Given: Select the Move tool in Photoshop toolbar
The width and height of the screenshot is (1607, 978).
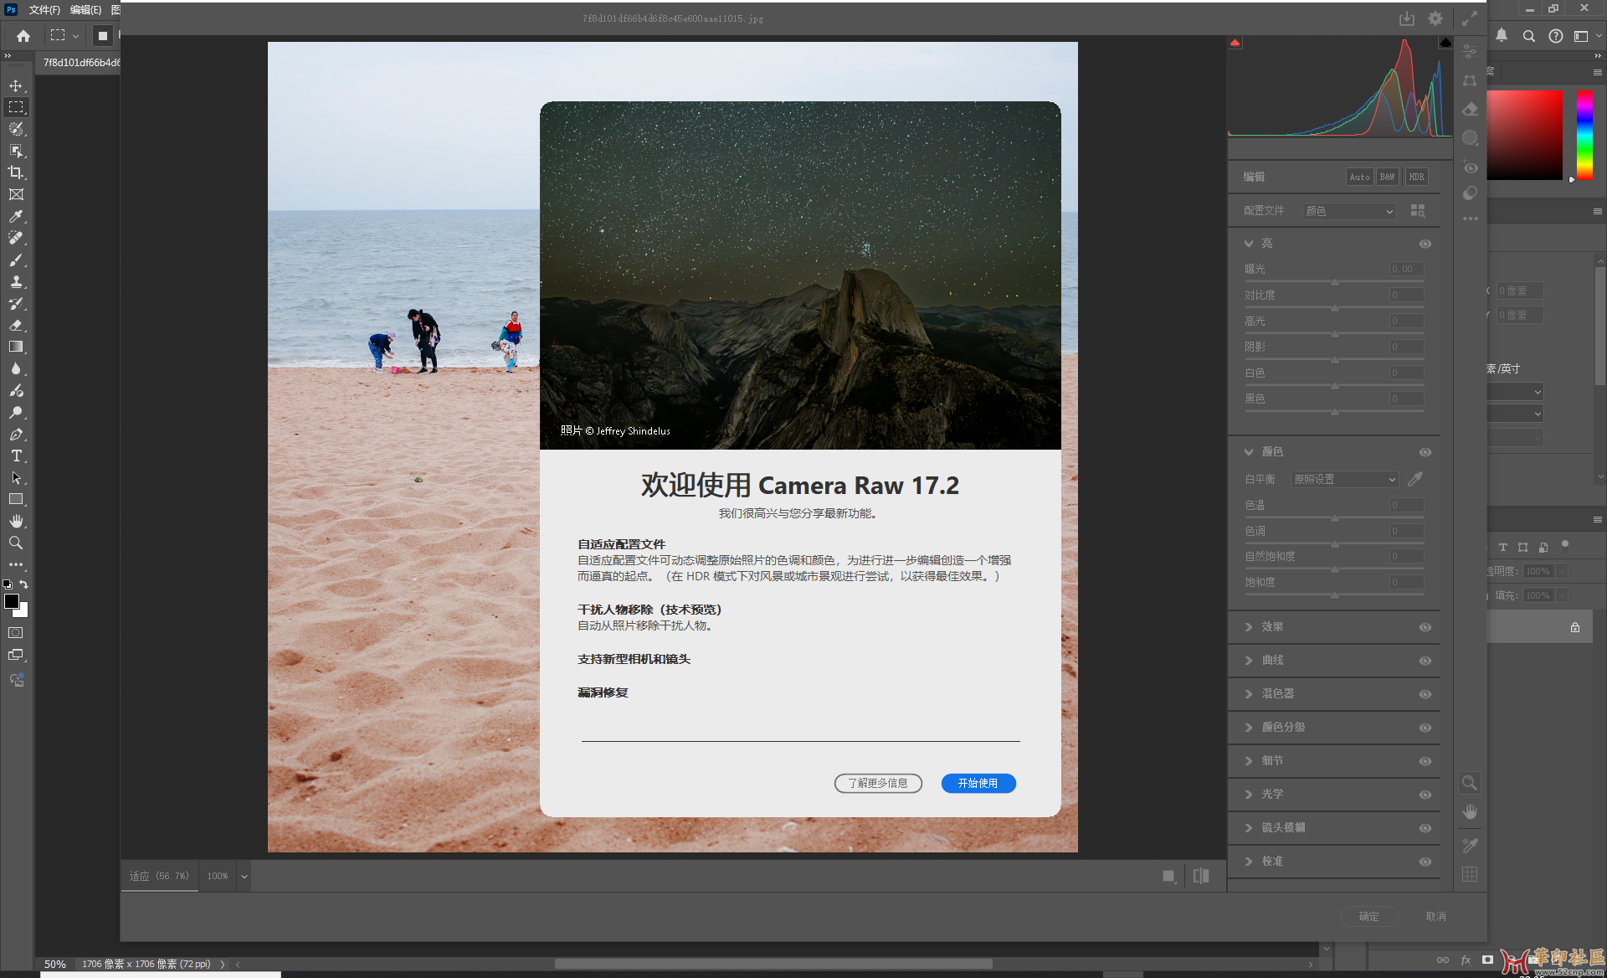Looking at the screenshot, I should coord(16,85).
